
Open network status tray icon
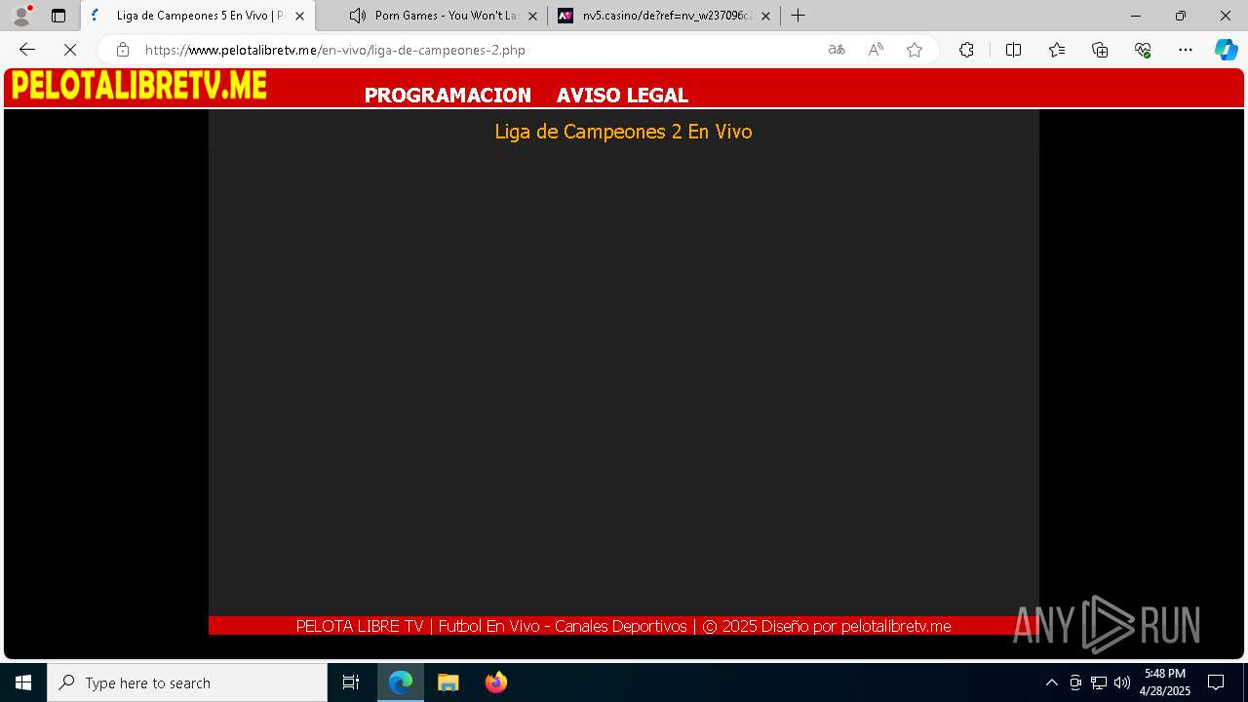pyautogui.click(x=1099, y=682)
